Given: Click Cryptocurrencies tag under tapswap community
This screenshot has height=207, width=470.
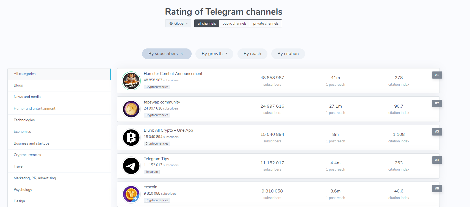Looking at the screenshot, I should tap(157, 115).
